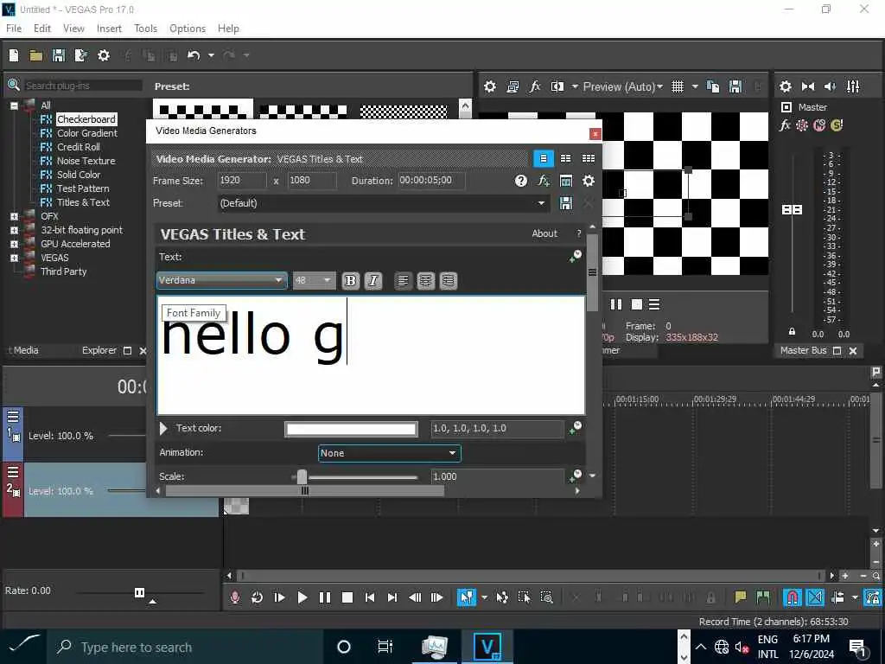Undo the last action
The width and height of the screenshot is (885, 664).
[x=194, y=55]
